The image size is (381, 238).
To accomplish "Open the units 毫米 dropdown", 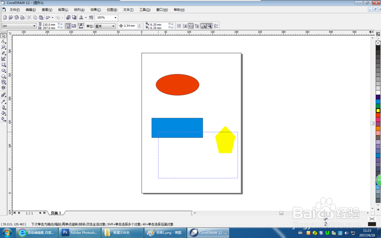I will (113, 26).
